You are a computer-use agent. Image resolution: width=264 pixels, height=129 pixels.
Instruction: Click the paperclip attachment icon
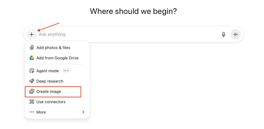[32, 48]
